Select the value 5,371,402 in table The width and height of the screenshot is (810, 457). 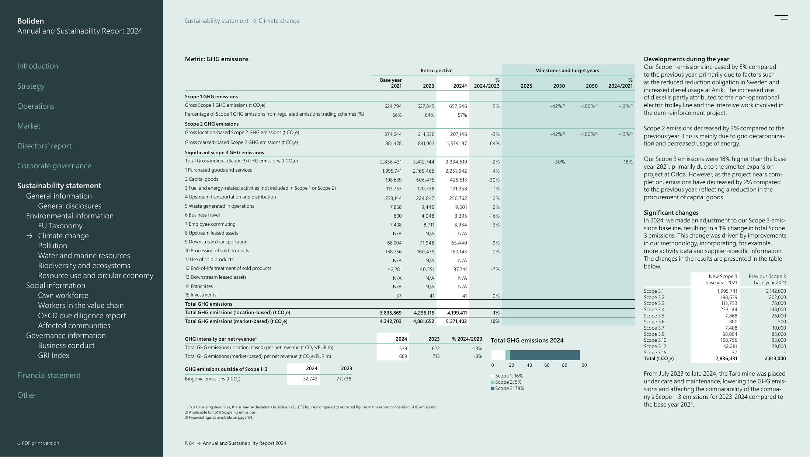click(x=456, y=321)
